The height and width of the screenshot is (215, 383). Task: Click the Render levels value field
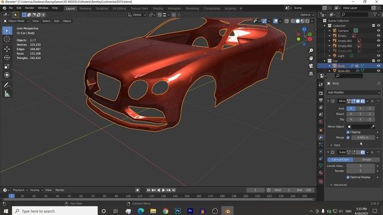pyautogui.click(x=360, y=171)
